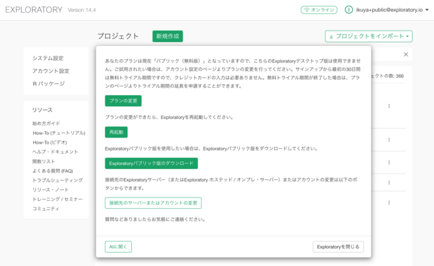Open the よくある質問 (FAQ) link

coord(53,171)
